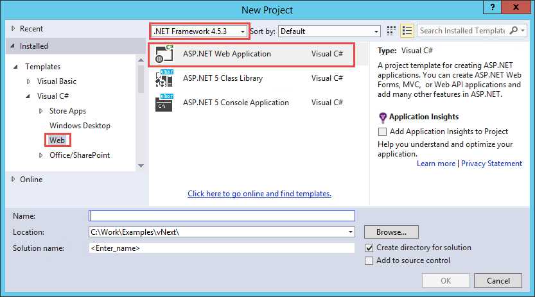535x297 pixels.
Task: Expand the Store Apps node
Action: point(40,111)
